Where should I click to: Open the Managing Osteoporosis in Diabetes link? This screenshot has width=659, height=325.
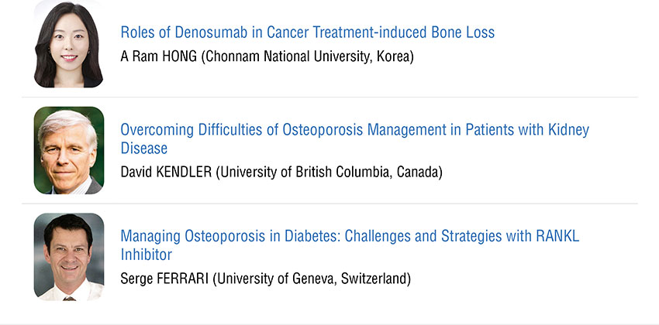click(x=350, y=245)
